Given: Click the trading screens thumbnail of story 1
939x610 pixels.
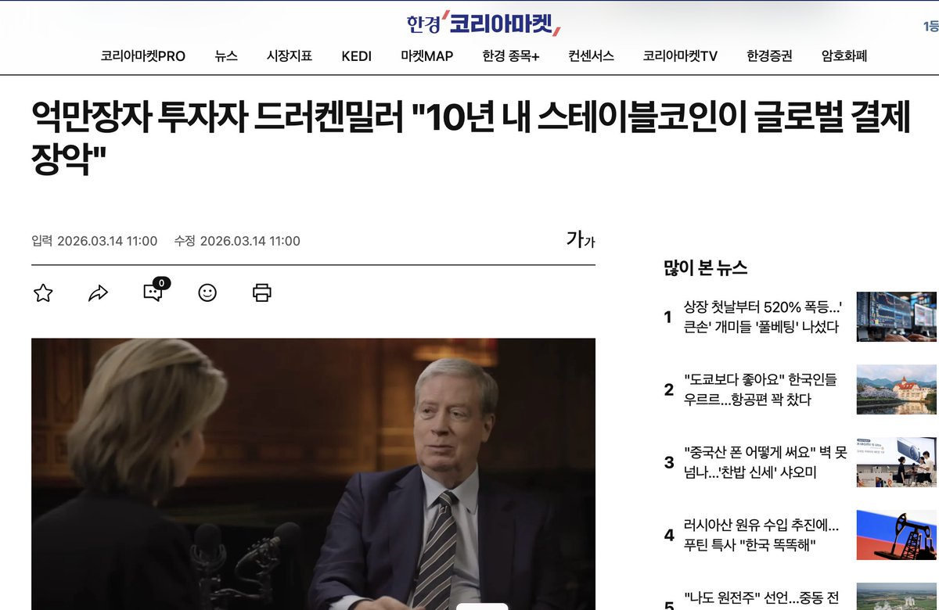Looking at the screenshot, I should click(896, 317).
